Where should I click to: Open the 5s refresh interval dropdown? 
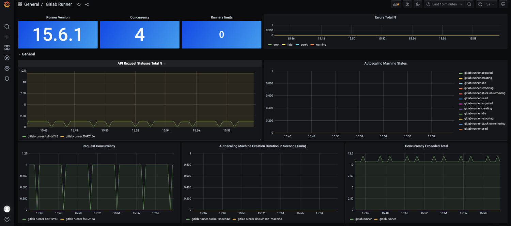pyautogui.click(x=491, y=4)
